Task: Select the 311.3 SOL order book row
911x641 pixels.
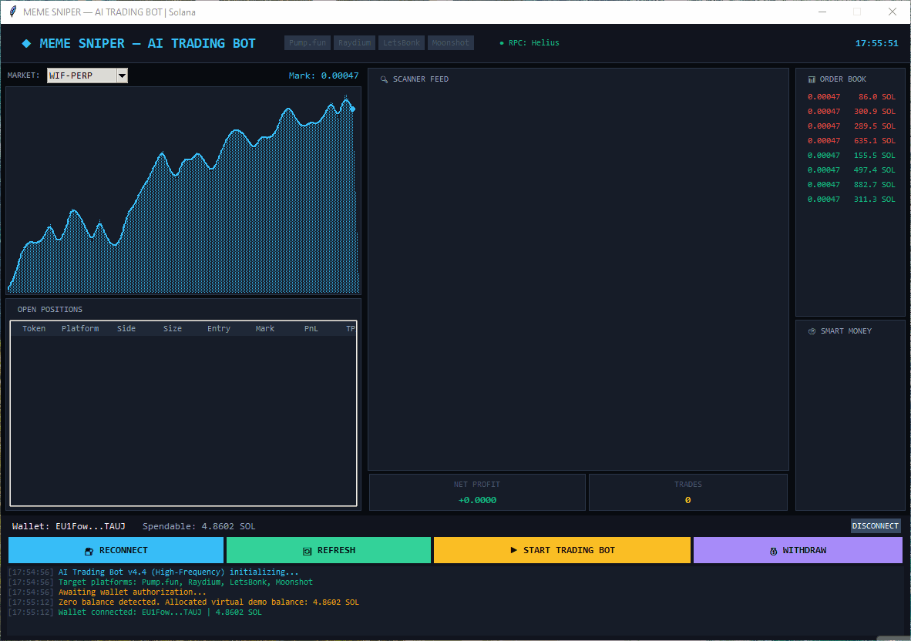Action: 851,199
